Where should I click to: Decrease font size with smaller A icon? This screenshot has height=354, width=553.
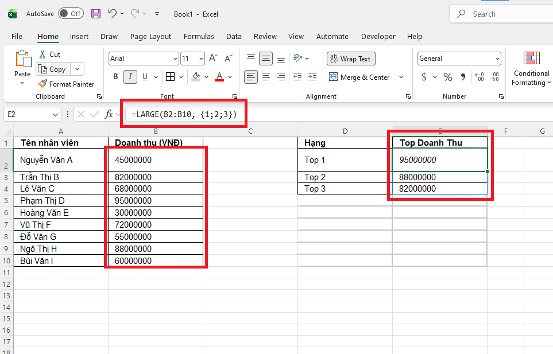229,58
